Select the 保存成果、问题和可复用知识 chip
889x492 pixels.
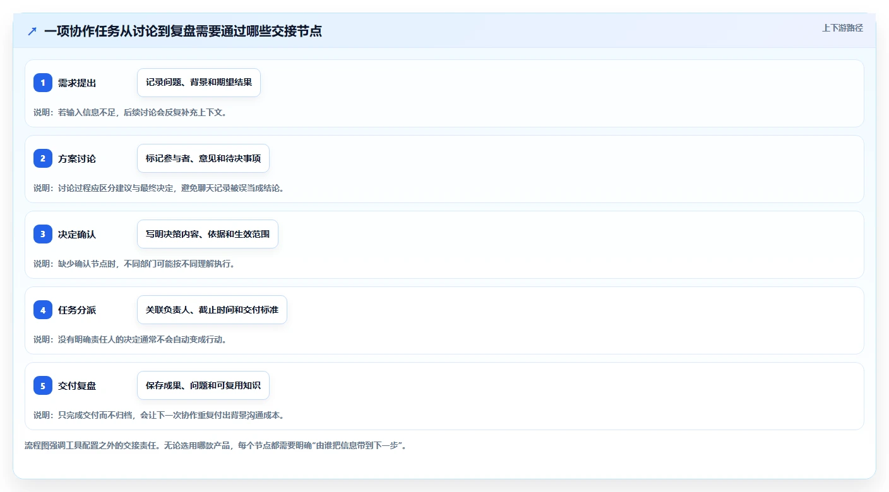click(203, 385)
